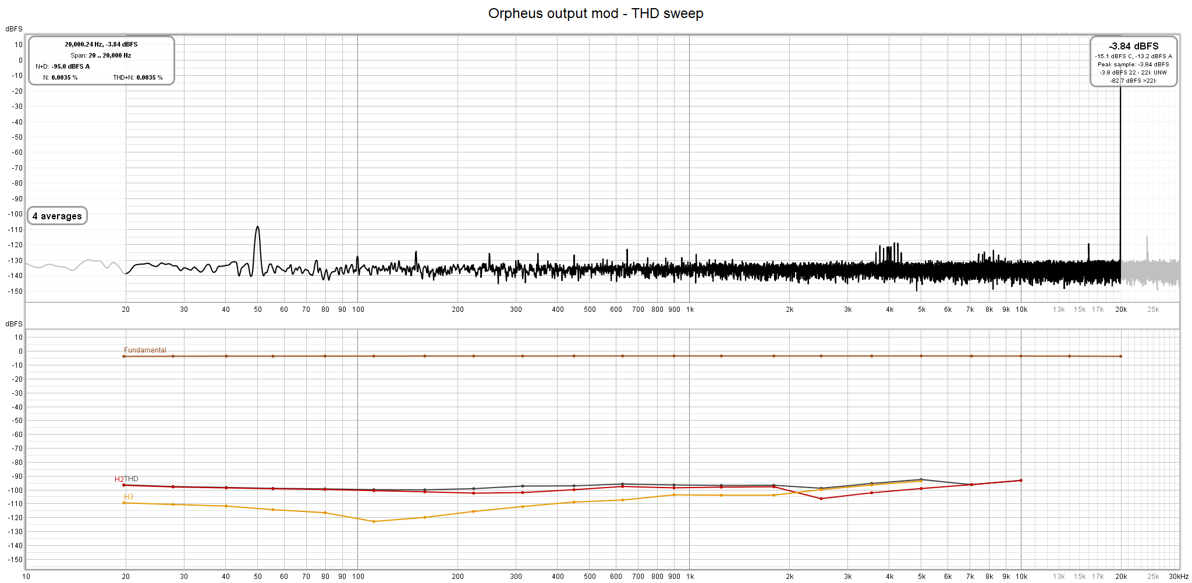Click the '1k' frequency tick under the lower chart
Screen dimensions: 1192x583
[690, 577]
